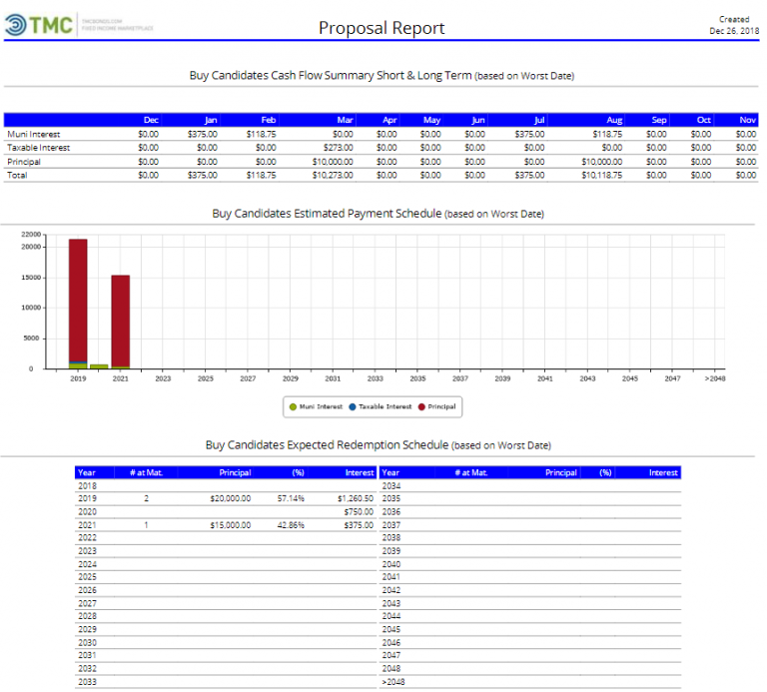The image size is (767, 692).
Task: Click the 22000 y-axis label
Action: (x=31, y=235)
